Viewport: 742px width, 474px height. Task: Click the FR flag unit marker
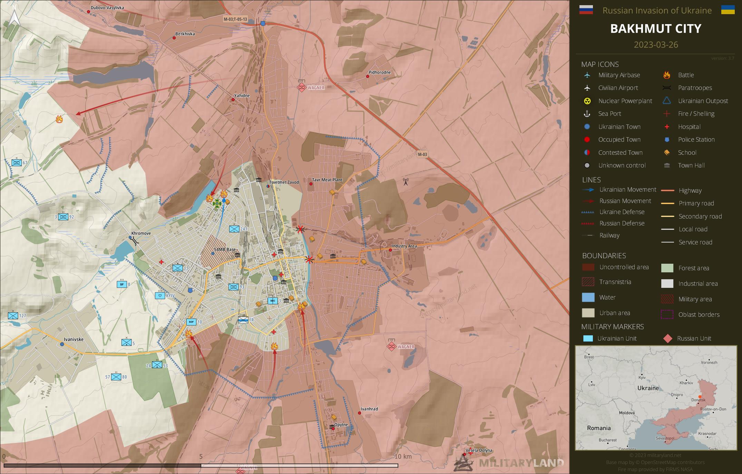243,320
